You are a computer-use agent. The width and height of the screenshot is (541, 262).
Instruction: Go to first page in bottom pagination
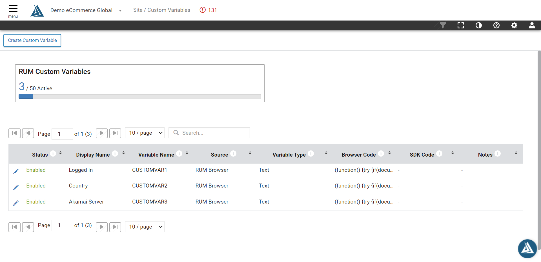pos(14,227)
